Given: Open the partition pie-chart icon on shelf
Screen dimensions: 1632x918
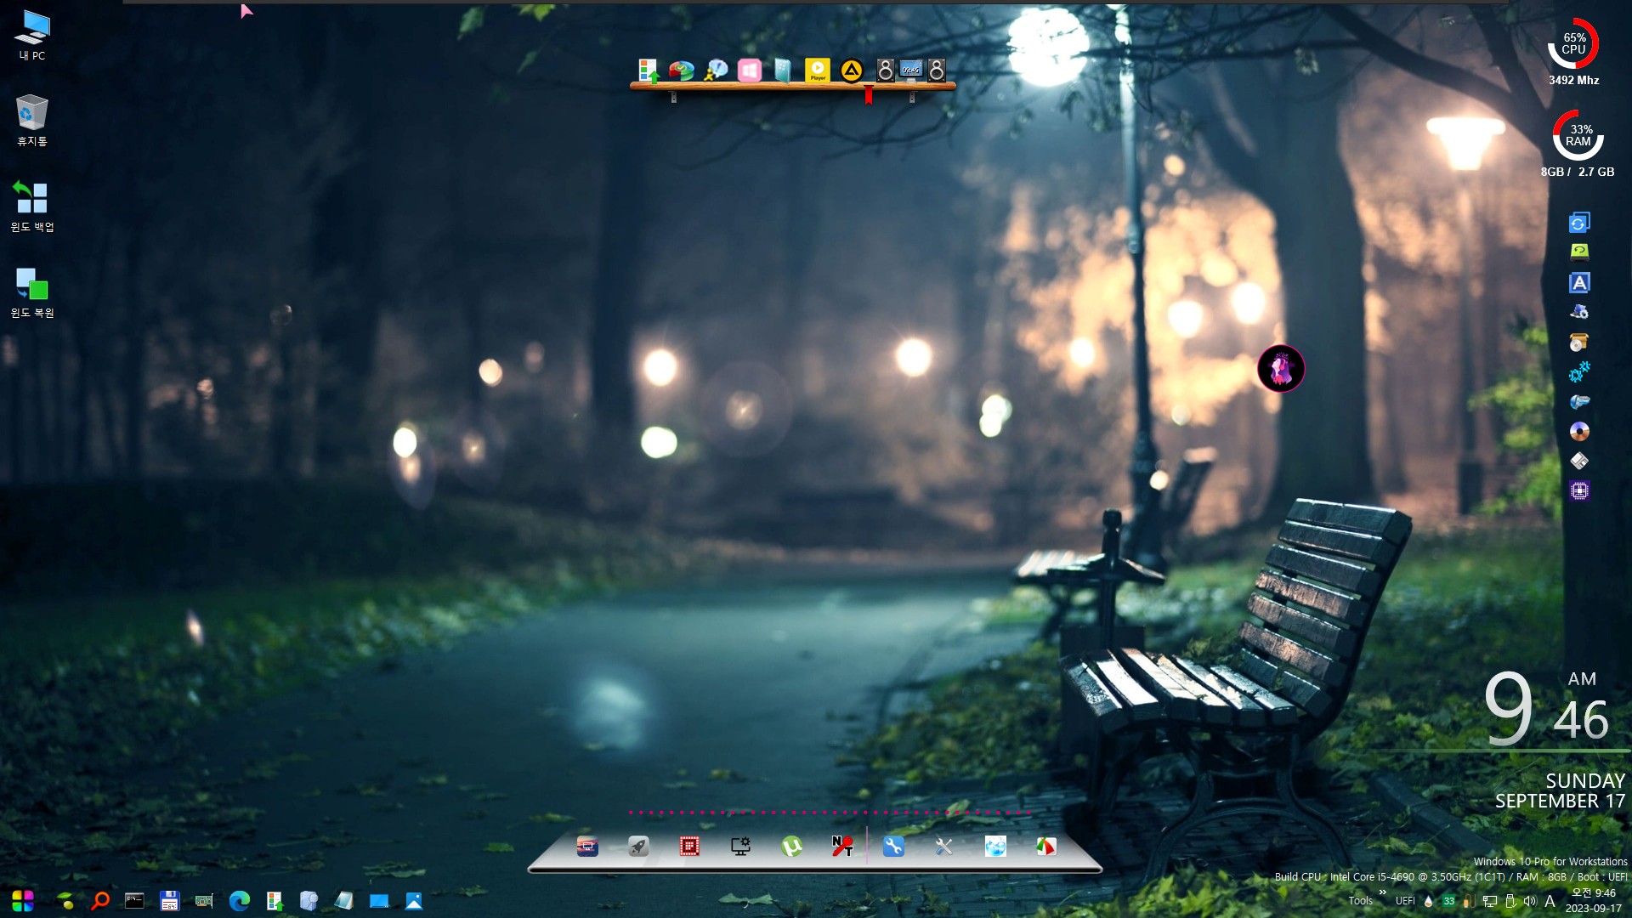Looking at the screenshot, I should coord(681,71).
